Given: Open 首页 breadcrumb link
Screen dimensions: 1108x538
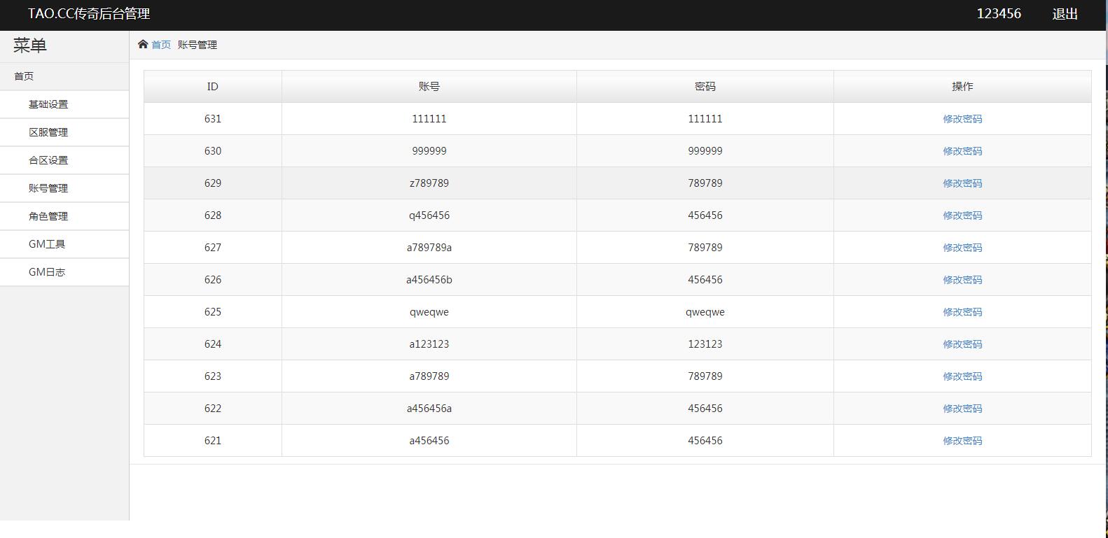Looking at the screenshot, I should click(x=161, y=45).
